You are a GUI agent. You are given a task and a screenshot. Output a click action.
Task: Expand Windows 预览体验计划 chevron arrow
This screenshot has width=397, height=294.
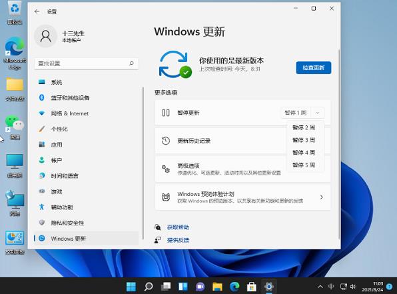321,197
